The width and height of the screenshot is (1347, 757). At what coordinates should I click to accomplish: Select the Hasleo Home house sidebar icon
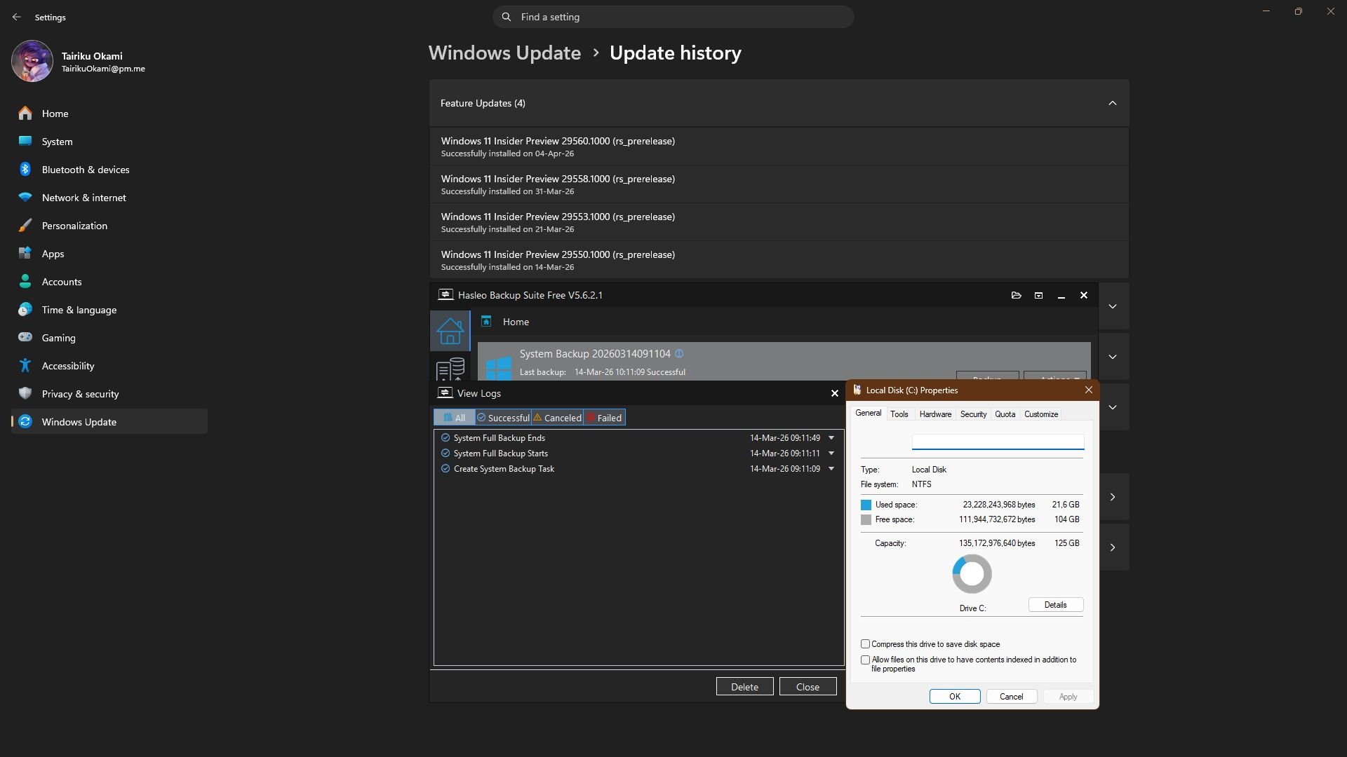click(x=450, y=330)
